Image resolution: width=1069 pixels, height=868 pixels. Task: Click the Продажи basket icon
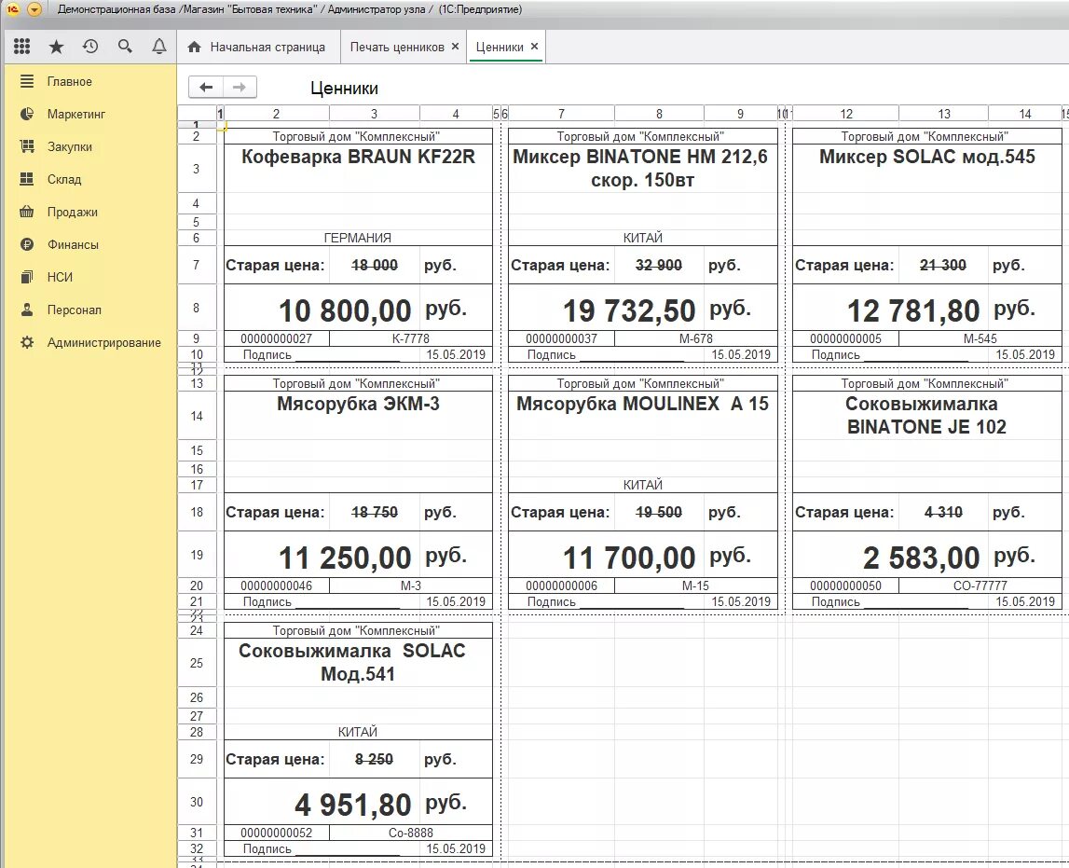point(27,212)
